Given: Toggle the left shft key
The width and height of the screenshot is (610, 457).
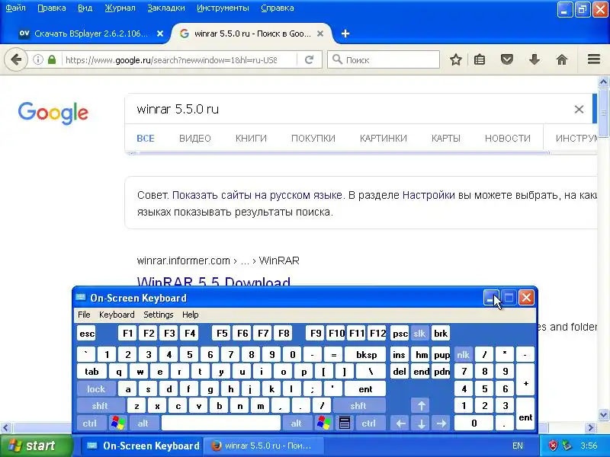Looking at the screenshot, I should pyautogui.click(x=100, y=406).
